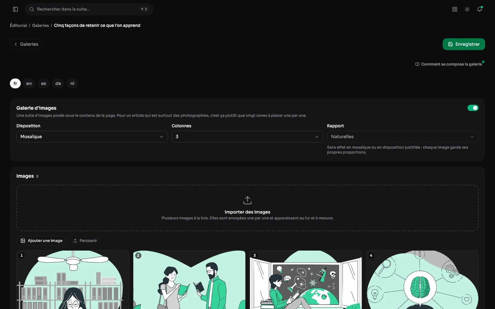Go back with the Galeries button
This screenshot has width=495, height=309.
pyautogui.click(x=26, y=44)
